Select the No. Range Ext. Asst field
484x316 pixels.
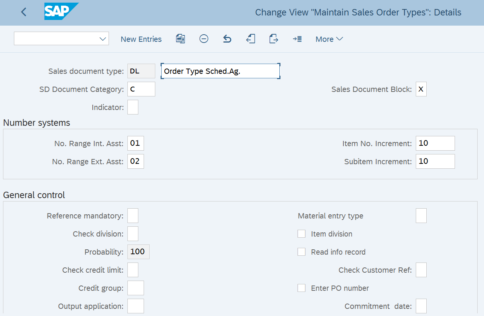136,162
